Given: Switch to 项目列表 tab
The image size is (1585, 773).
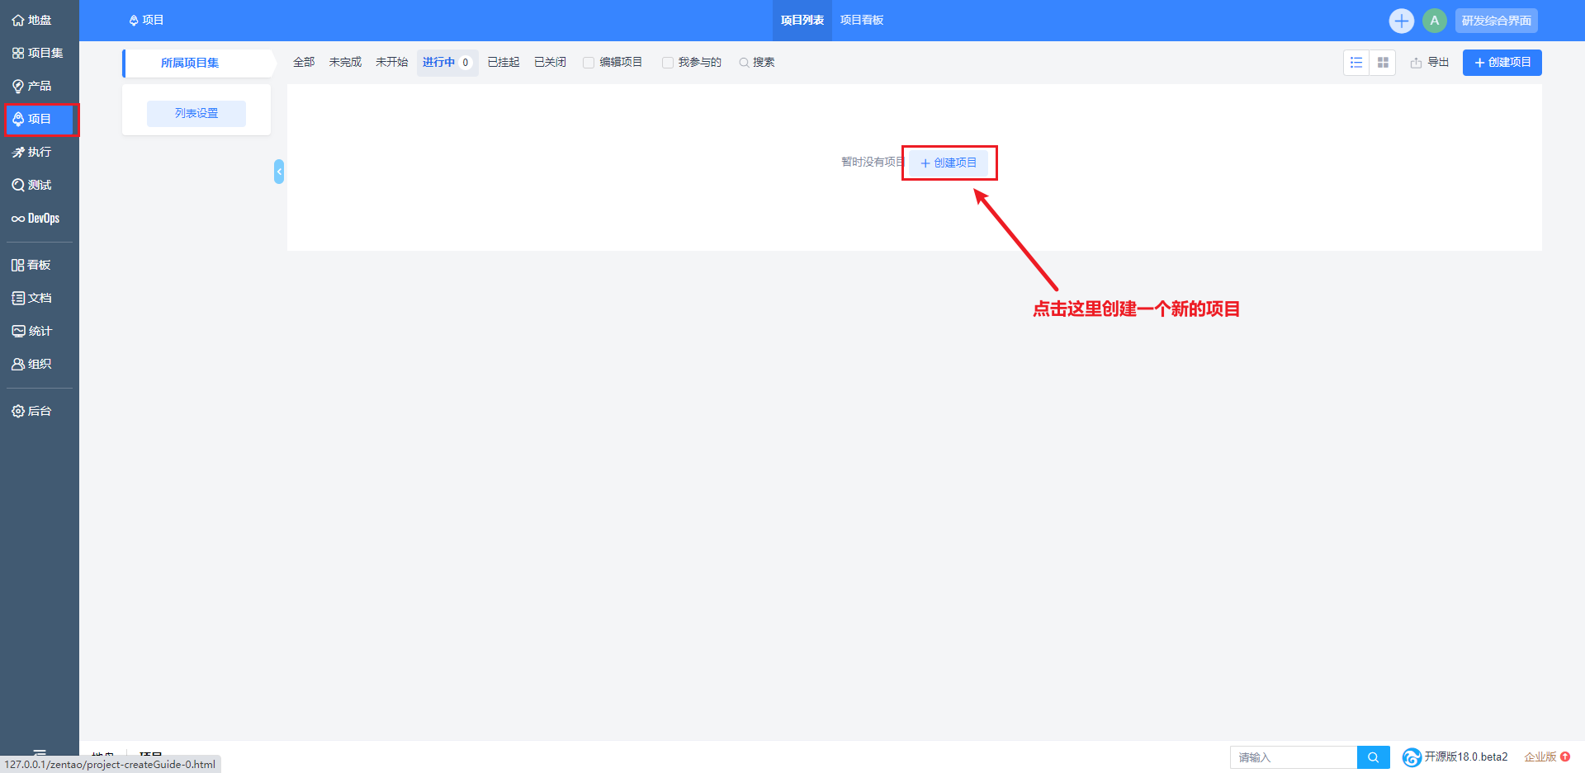Looking at the screenshot, I should click(802, 21).
